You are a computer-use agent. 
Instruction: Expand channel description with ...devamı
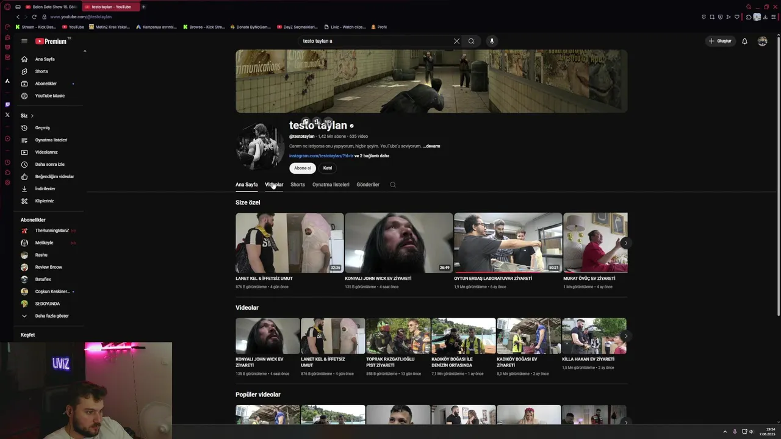click(x=432, y=146)
